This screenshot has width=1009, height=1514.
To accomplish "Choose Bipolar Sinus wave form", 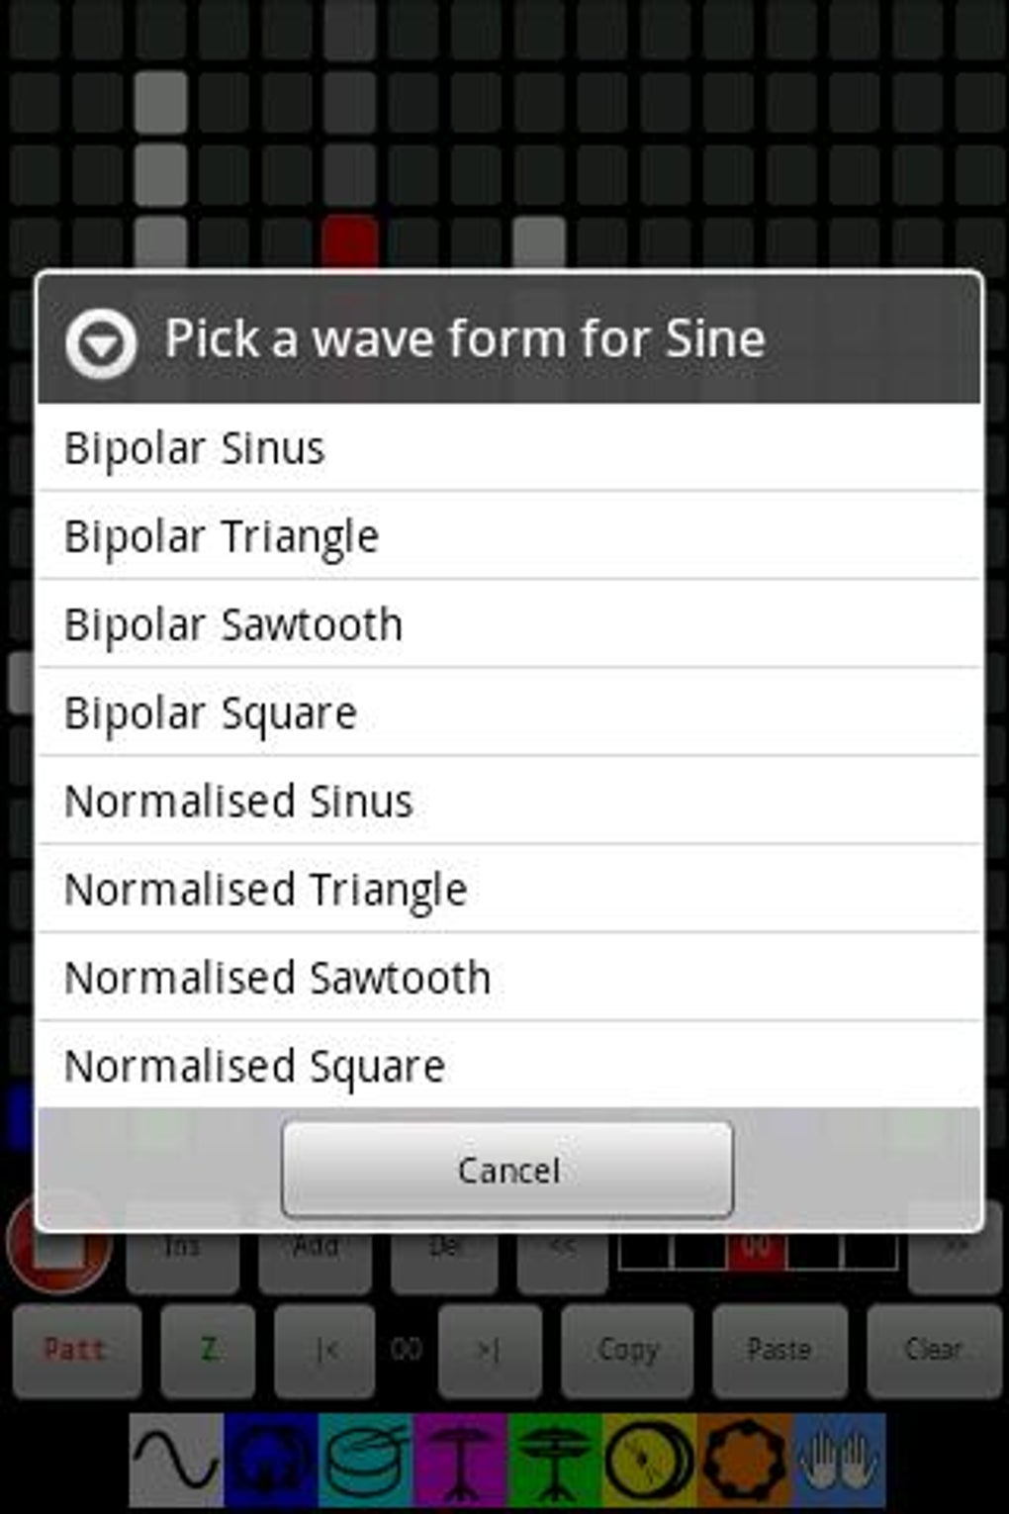I will [x=508, y=448].
